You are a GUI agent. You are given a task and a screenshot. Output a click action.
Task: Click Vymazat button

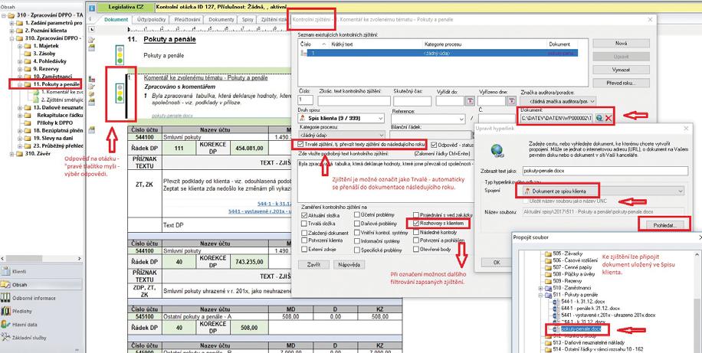pos(621,70)
